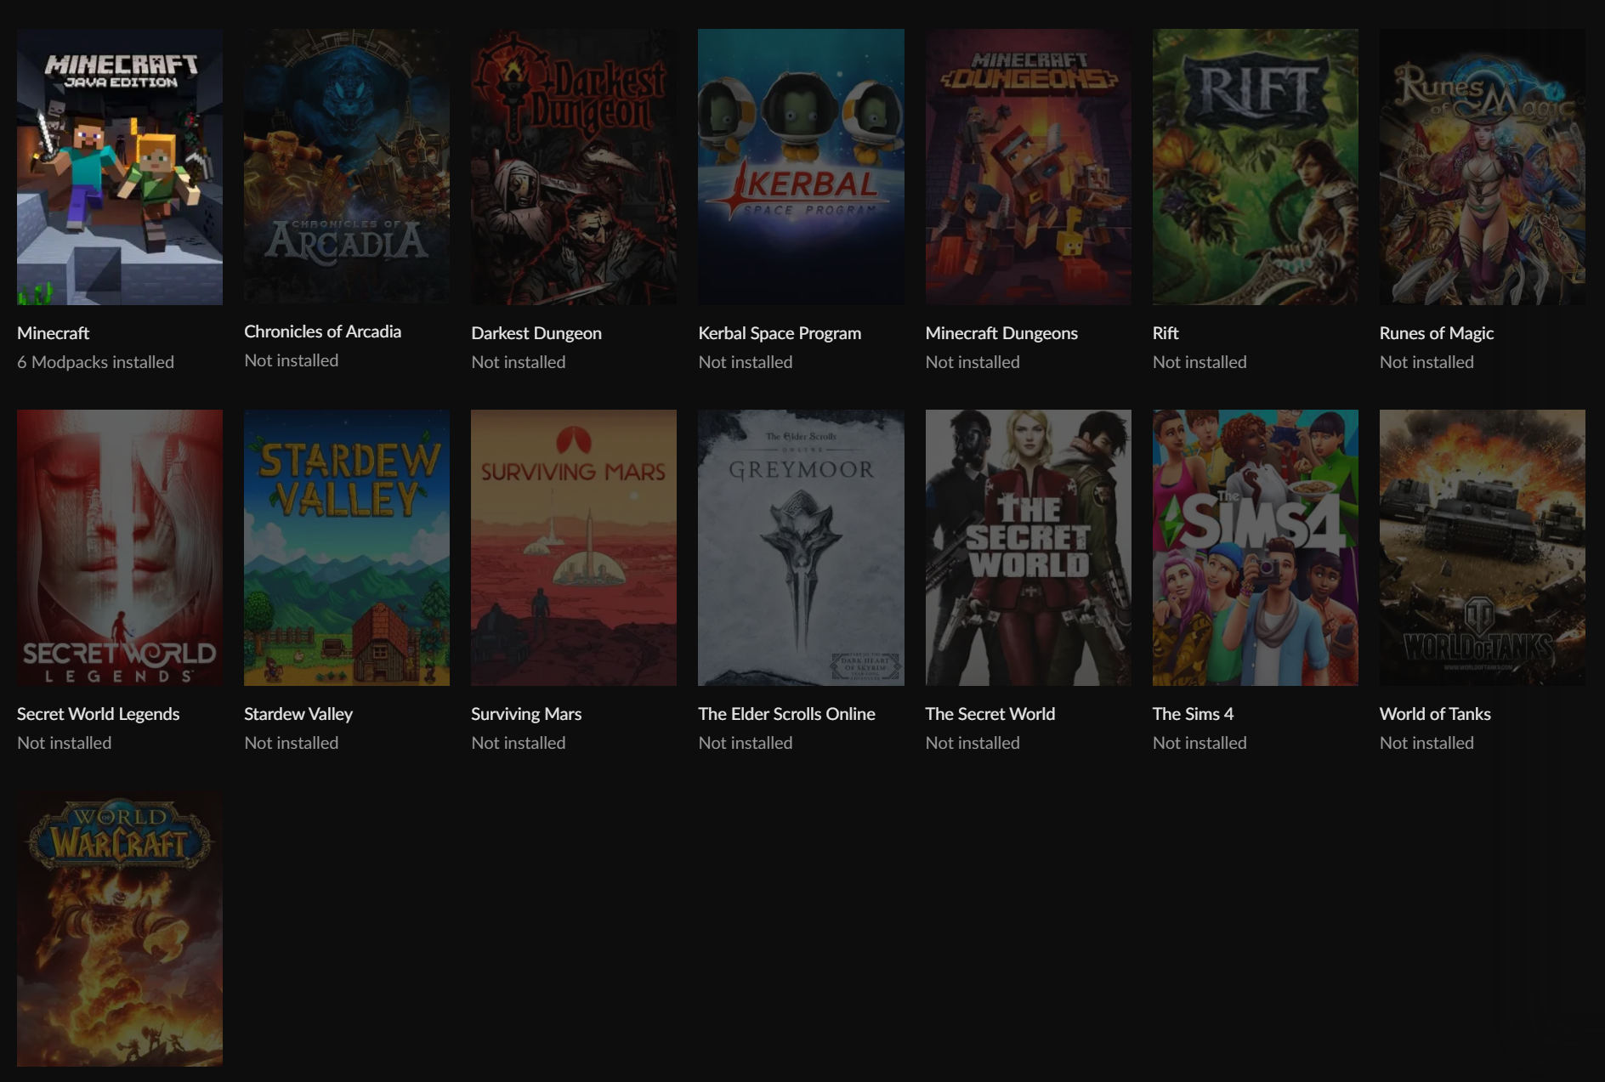Click "Not installed" under Darkest Dungeon
The width and height of the screenshot is (1605, 1082).
coord(519,362)
